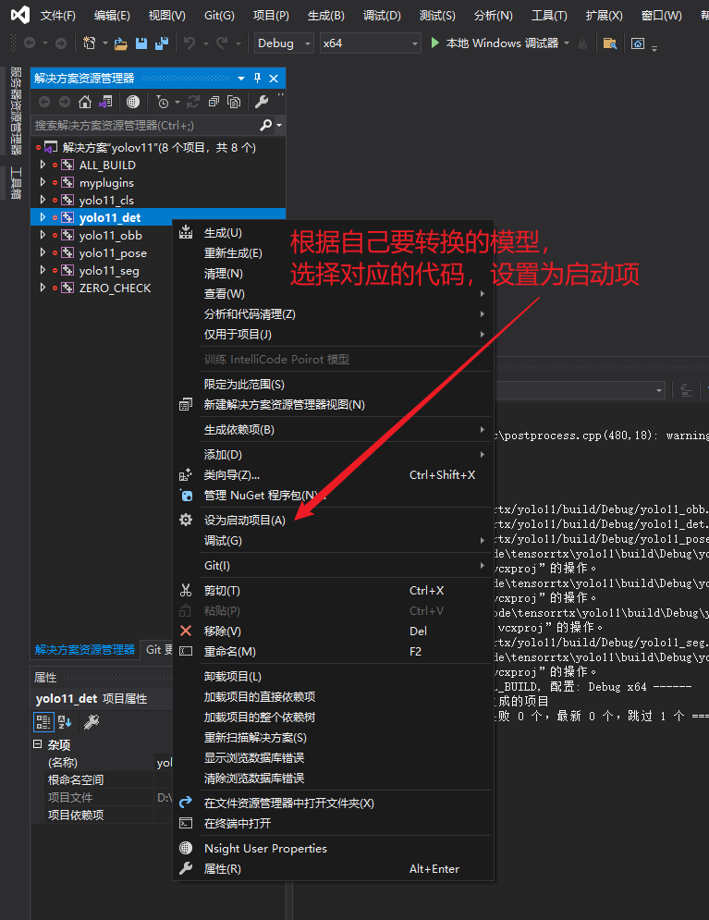Image resolution: width=709 pixels, height=920 pixels.
Task: Click the save file icon
Action: (x=141, y=43)
